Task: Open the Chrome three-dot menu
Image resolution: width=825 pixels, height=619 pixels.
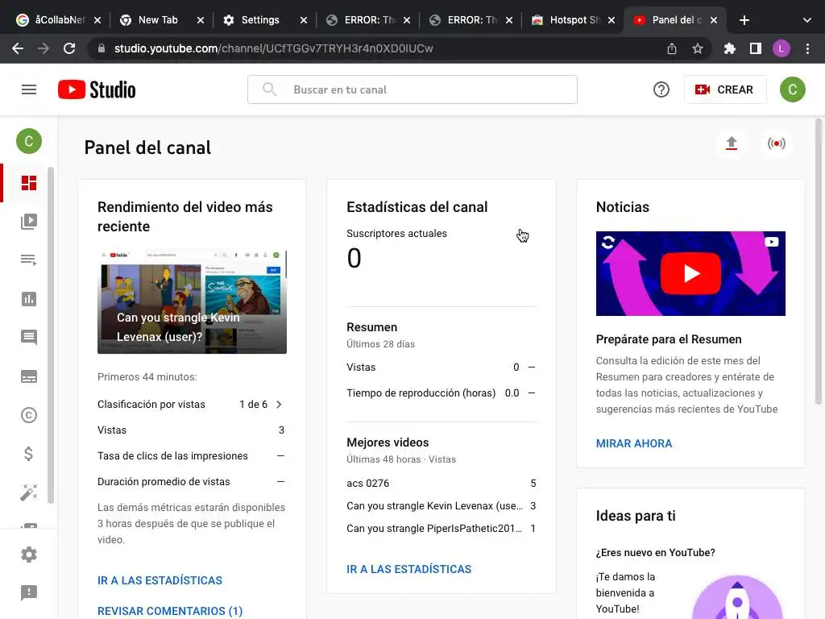Action: tap(807, 49)
